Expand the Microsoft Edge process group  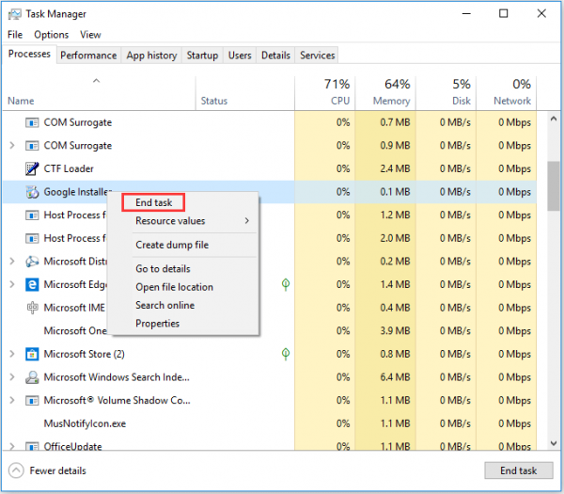(x=11, y=284)
